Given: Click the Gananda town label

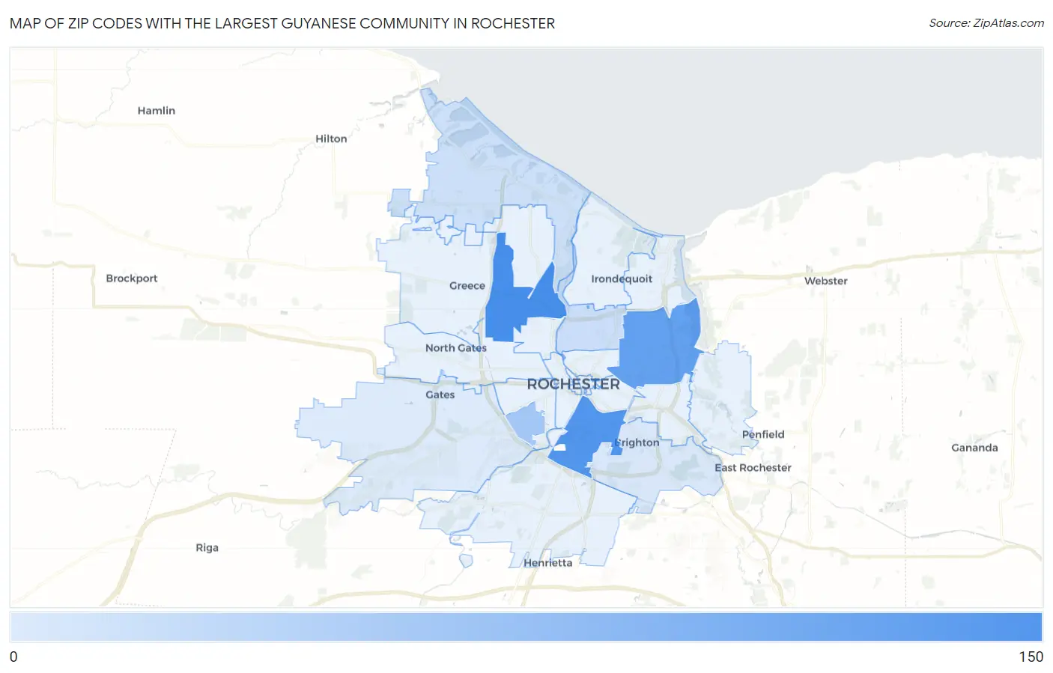Looking at the screenshot, I should 974,448.
